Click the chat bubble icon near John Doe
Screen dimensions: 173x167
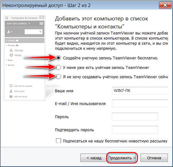(41, 24)
